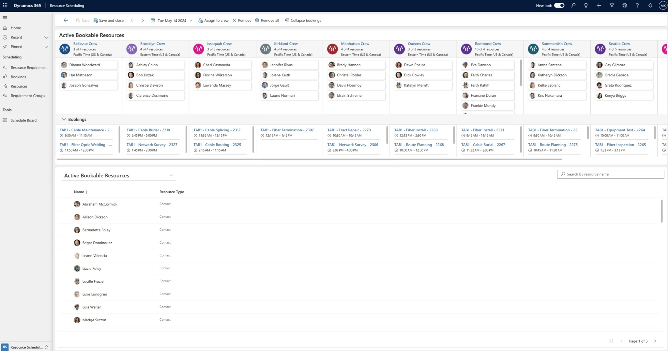Open the Active Bookable Resources view selector

click(x=171, y=175)
